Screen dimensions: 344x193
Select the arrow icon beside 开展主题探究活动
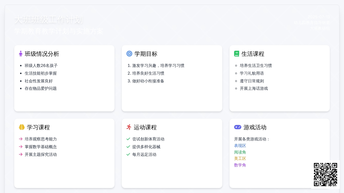(20, 154)
